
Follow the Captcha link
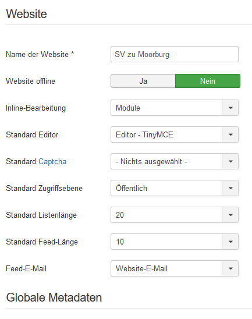point(52,162)
